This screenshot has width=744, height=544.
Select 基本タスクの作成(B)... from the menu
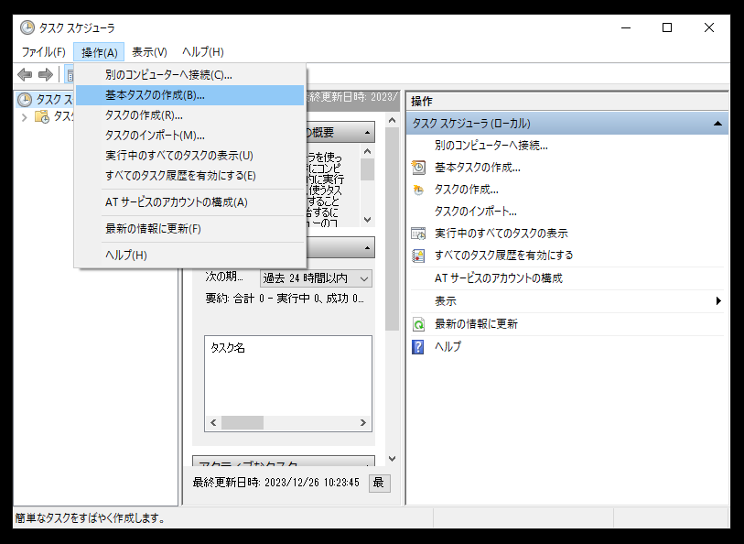click(x=155, y=94)
